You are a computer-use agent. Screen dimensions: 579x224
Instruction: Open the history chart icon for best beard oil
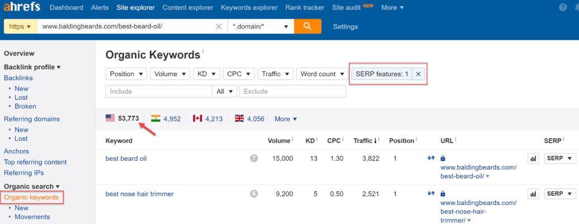533,158
